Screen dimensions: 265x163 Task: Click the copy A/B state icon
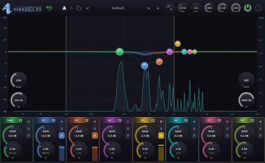(x=79, y=8)
